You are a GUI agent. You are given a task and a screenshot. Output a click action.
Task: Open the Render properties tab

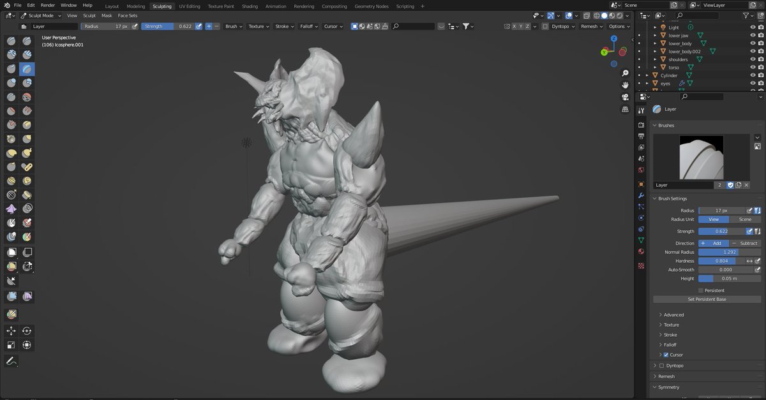pos(641,124)
